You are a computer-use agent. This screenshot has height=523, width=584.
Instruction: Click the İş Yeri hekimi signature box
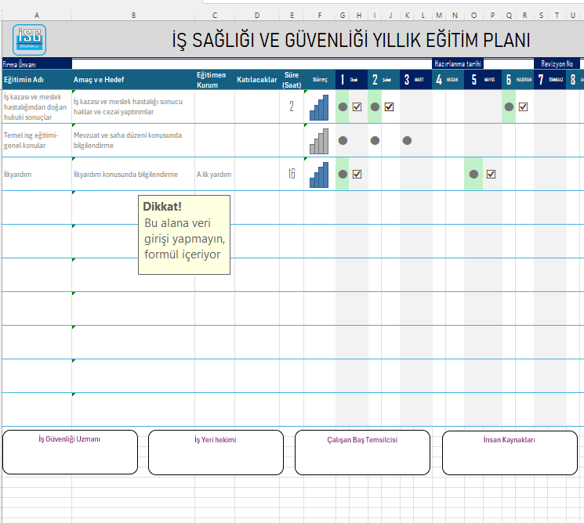coord(216,453)
